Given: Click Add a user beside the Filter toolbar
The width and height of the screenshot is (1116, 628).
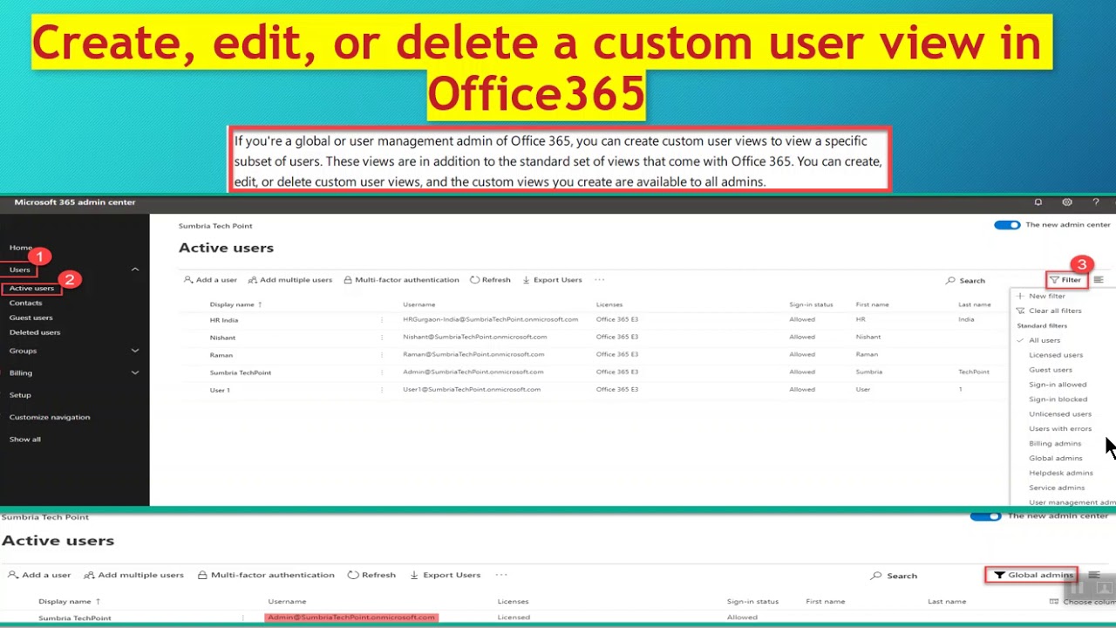Looking at the screenshot, I should 210,280.
